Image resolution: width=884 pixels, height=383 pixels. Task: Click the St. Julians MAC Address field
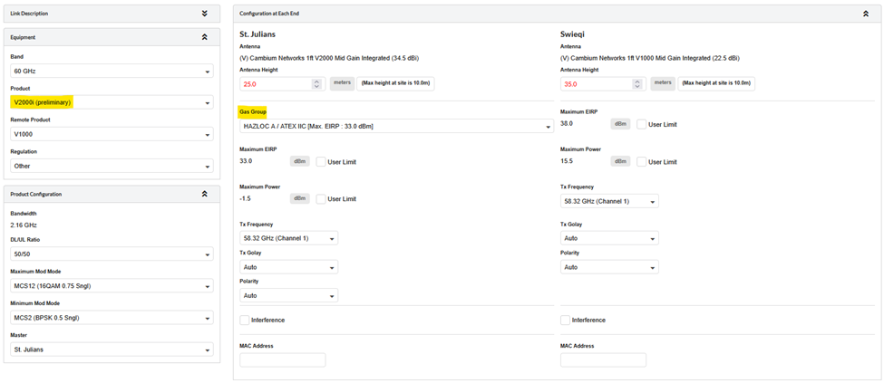point(282,360)
